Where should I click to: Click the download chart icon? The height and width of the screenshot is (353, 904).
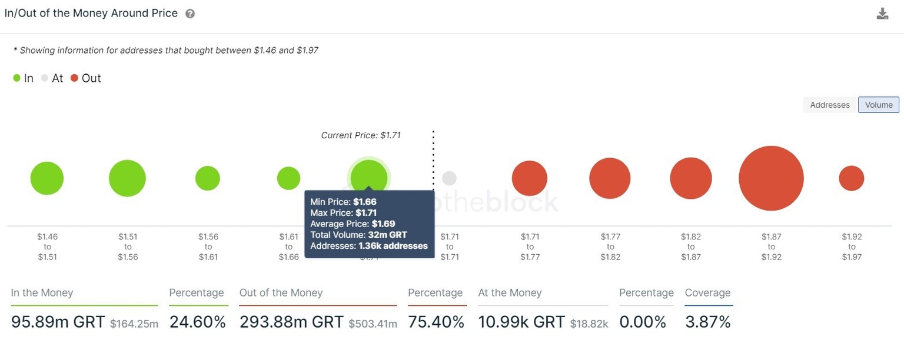[882, 12]
